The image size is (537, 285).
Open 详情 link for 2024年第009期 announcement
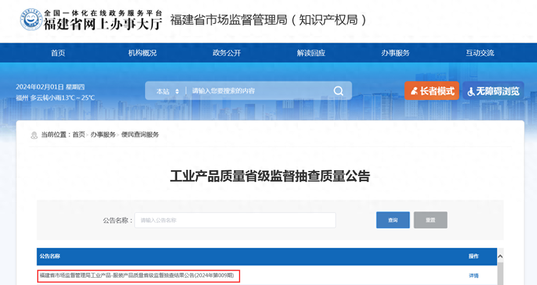[474, 276]
